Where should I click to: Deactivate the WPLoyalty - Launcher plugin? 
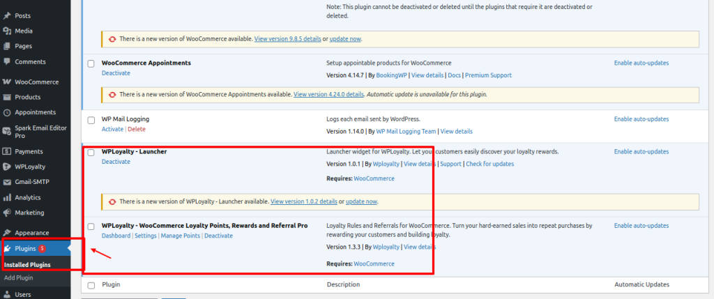tap(116, 162)
